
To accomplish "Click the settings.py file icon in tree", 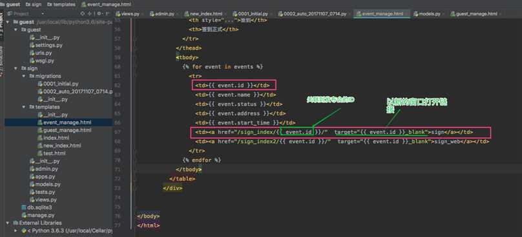I will pyautogui.click(x=32, y=45).
